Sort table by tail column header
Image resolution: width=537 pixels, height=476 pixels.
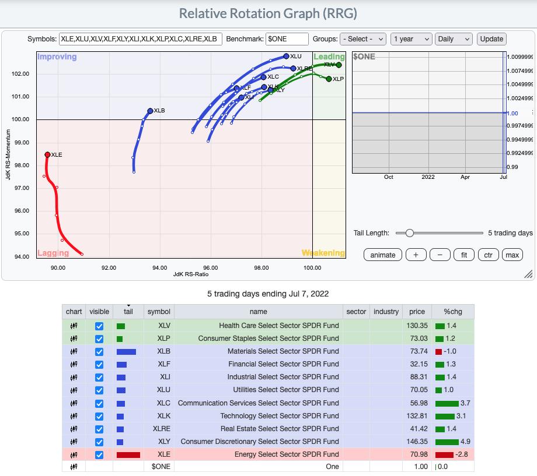(128, 312)
